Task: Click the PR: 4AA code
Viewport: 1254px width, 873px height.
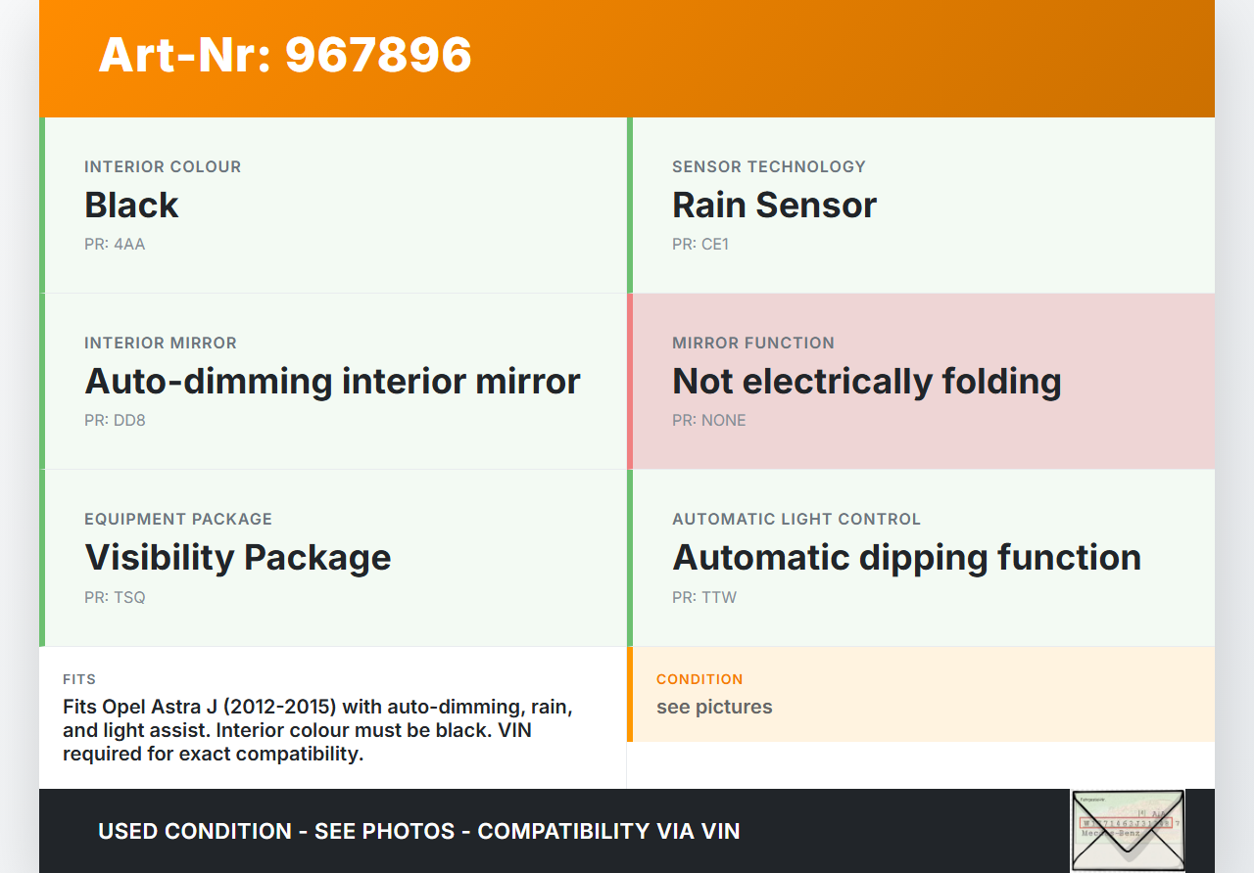Action: (115, 245)
